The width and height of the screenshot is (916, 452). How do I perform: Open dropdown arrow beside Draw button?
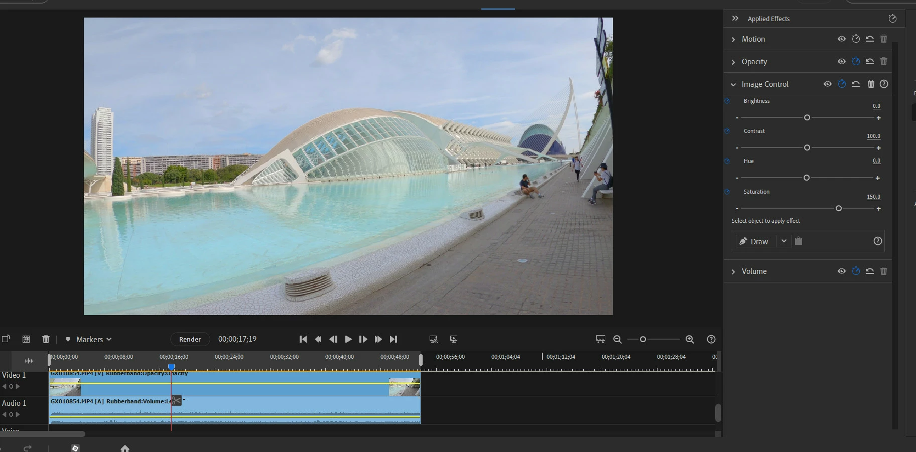click(x=784, y=241)
